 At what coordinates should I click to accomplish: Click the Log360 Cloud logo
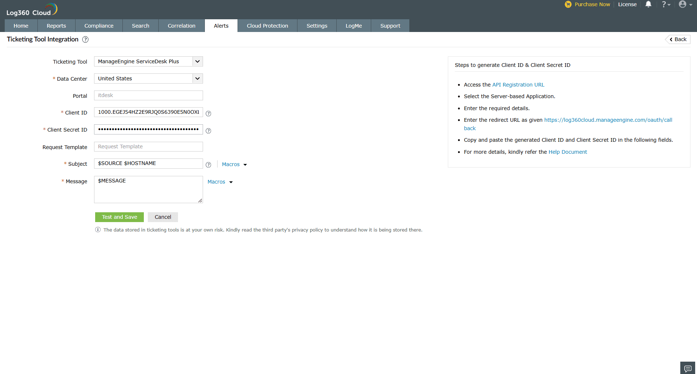(31, 9)
